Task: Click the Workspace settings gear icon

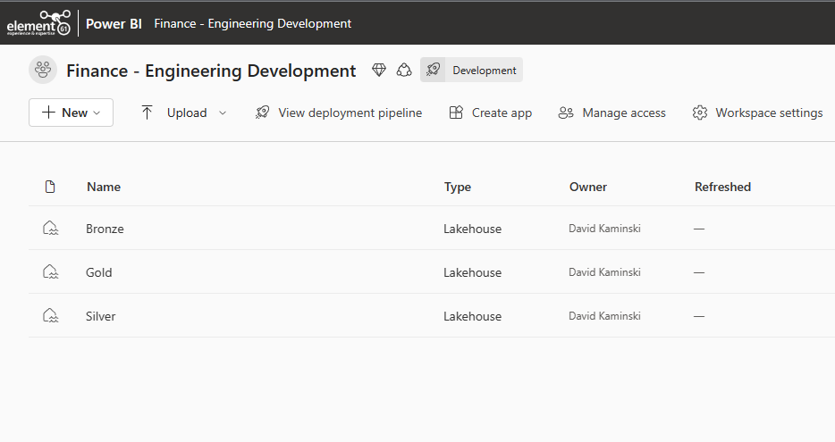Action: [700, 113]
